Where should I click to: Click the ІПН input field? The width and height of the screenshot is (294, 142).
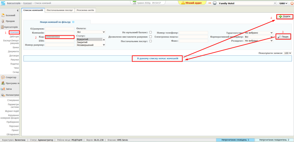(x=60, y=41)
